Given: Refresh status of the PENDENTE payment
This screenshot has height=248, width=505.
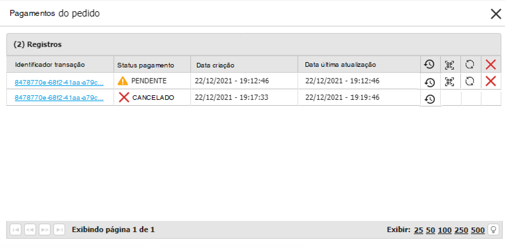Looking at the screenshot, I should pos(470,81).
